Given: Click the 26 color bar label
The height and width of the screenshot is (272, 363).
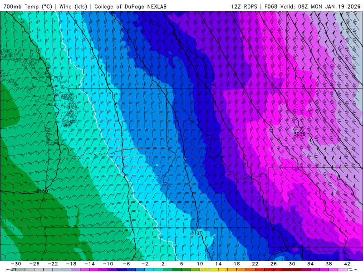Looking at the screenshot, I should [x=274, y=264].
